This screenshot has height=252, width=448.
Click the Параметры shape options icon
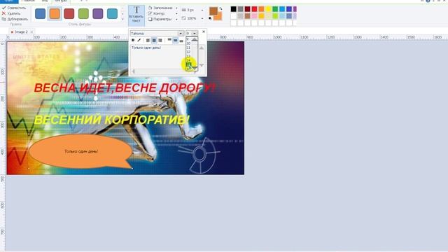pyautogui.click(x=150, y=19)
